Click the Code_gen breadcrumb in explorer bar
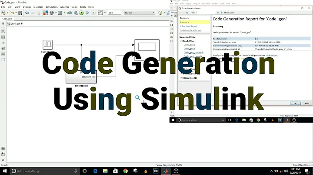 coord(15,24)
